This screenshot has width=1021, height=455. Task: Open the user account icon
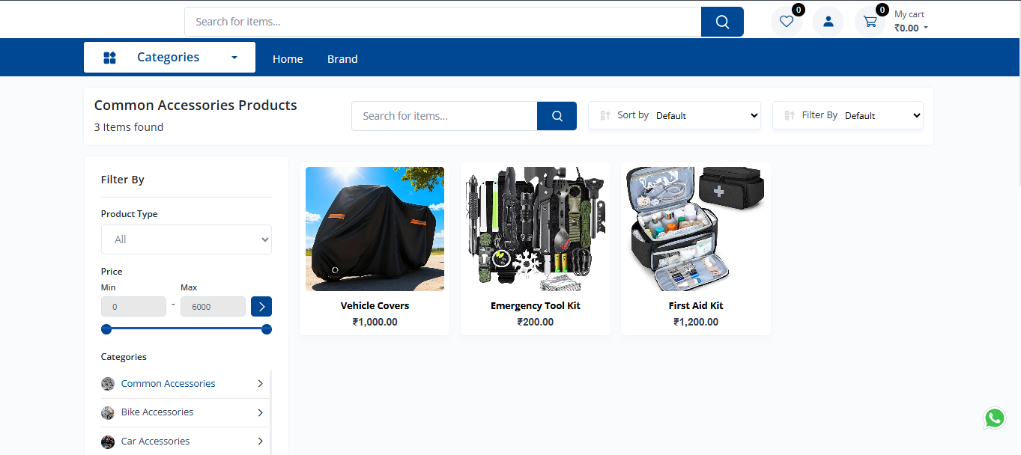[x=828, y=22]
